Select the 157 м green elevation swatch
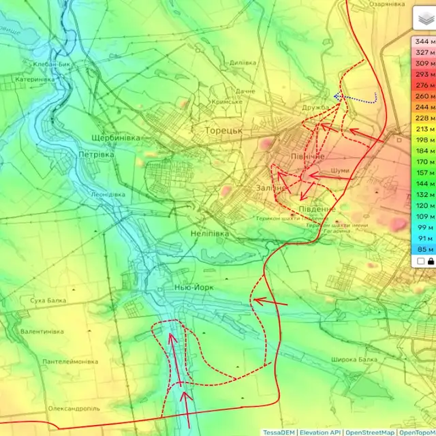The width and height of the screenshot is (436, 436). coord(422,172)
